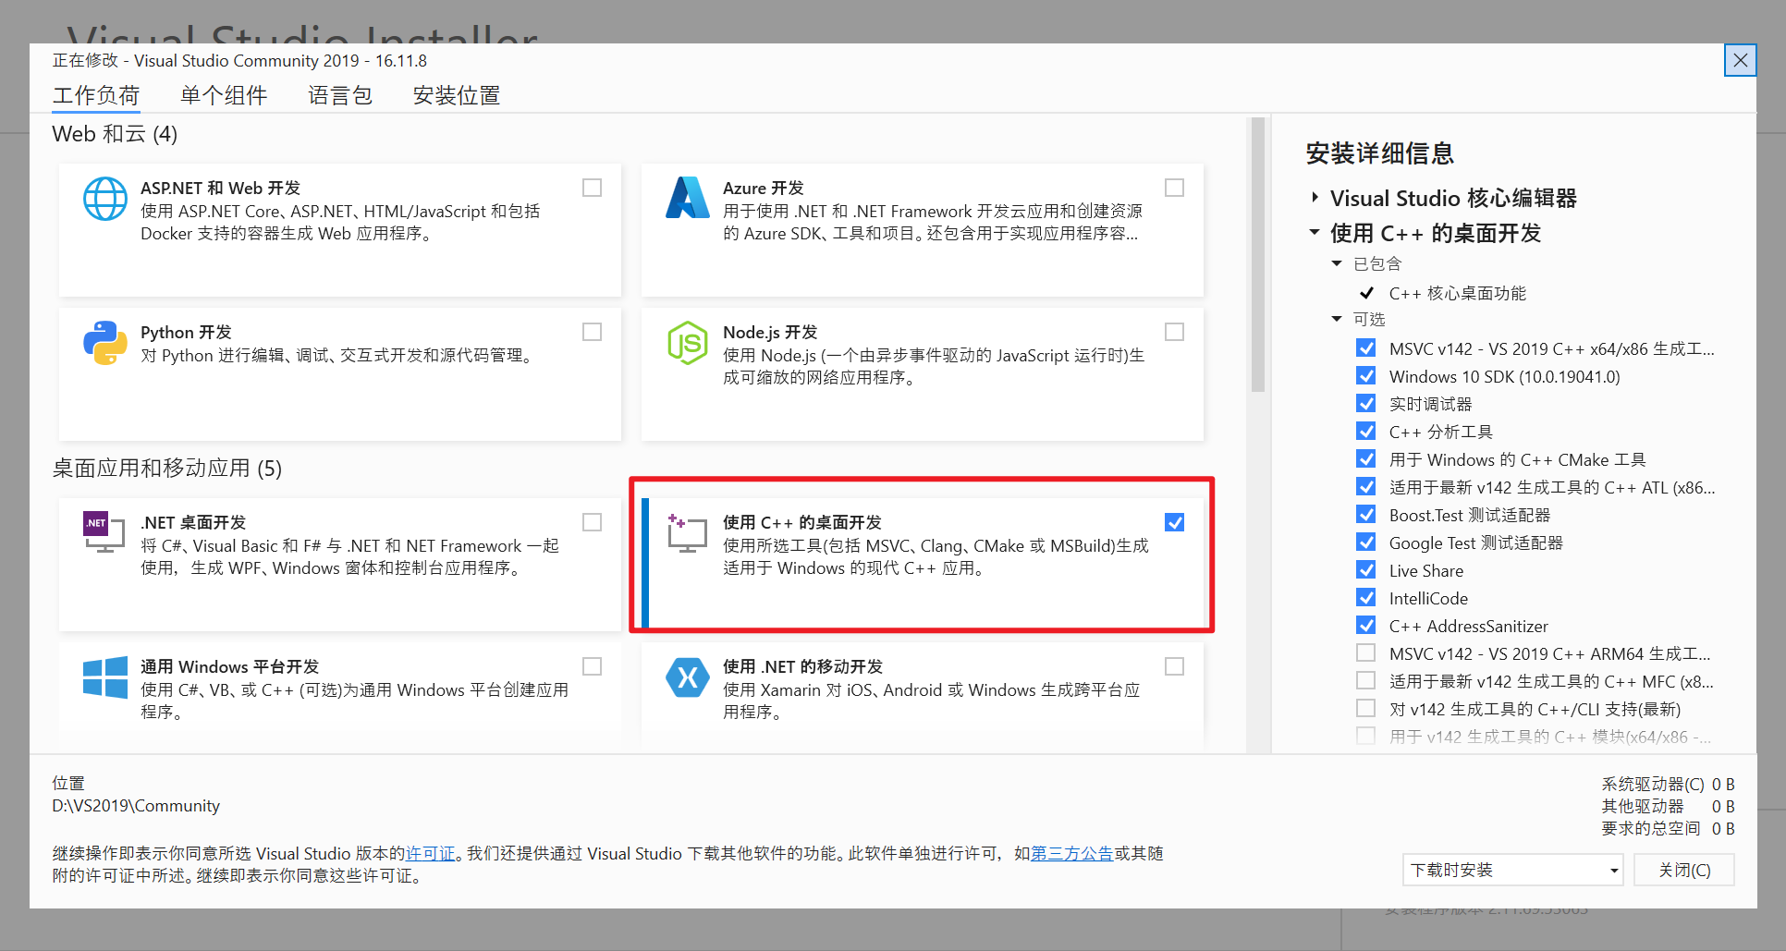Check the .NET 桌面开发 workload checkbox
Viewport: 1786px width, 951px height.
click(593, 522)
